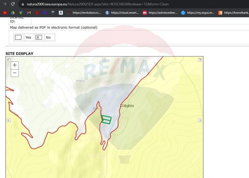Image resolution: width=249 pixels, height=178 pixels.
Task: Click the green parcel outline on map
Action: click(x=106, y=120)
